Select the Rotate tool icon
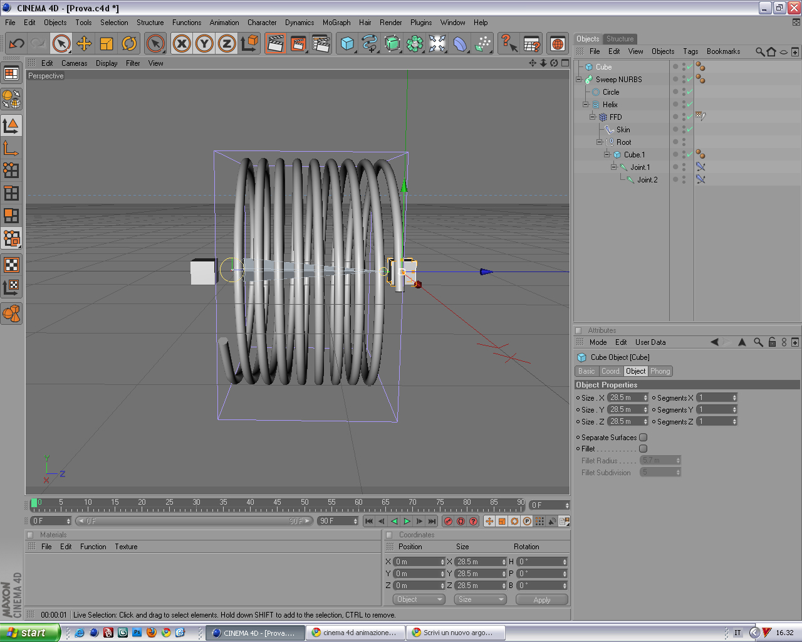The width and height of the screenshot is (802, 642). coord(129,43)
